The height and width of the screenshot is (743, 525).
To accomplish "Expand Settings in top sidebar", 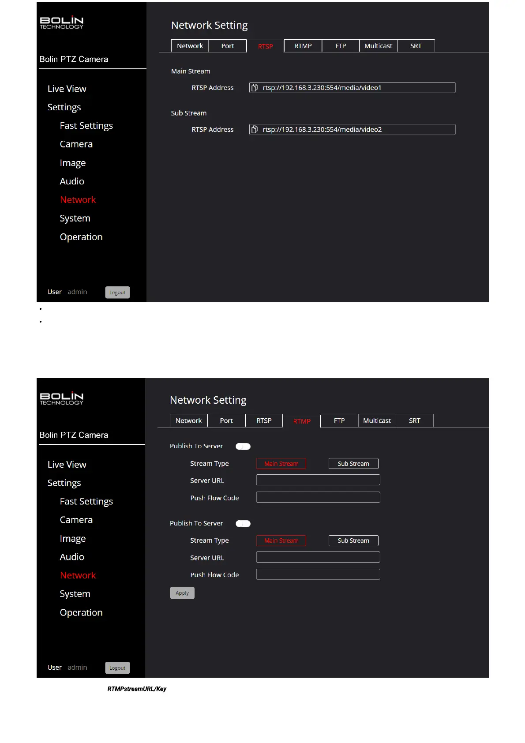I will [x=64, y=107].
